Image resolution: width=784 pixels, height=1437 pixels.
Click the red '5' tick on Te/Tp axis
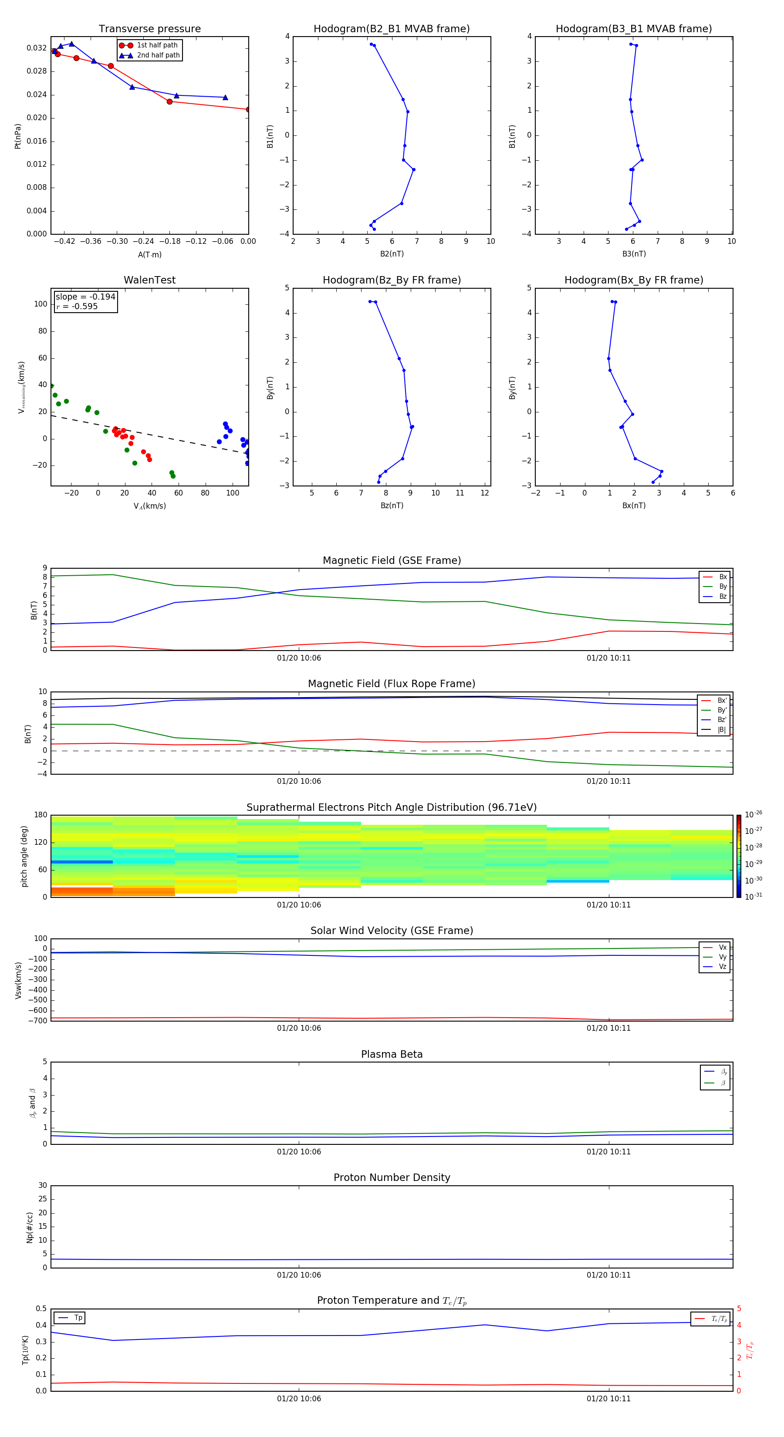click(x=739, y=1309)
